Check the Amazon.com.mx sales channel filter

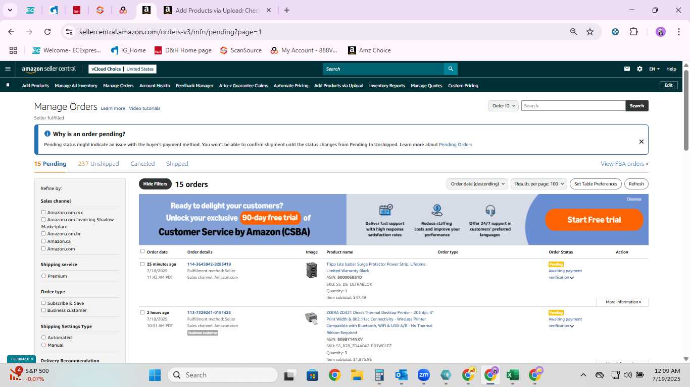click(x=43, y=213)
